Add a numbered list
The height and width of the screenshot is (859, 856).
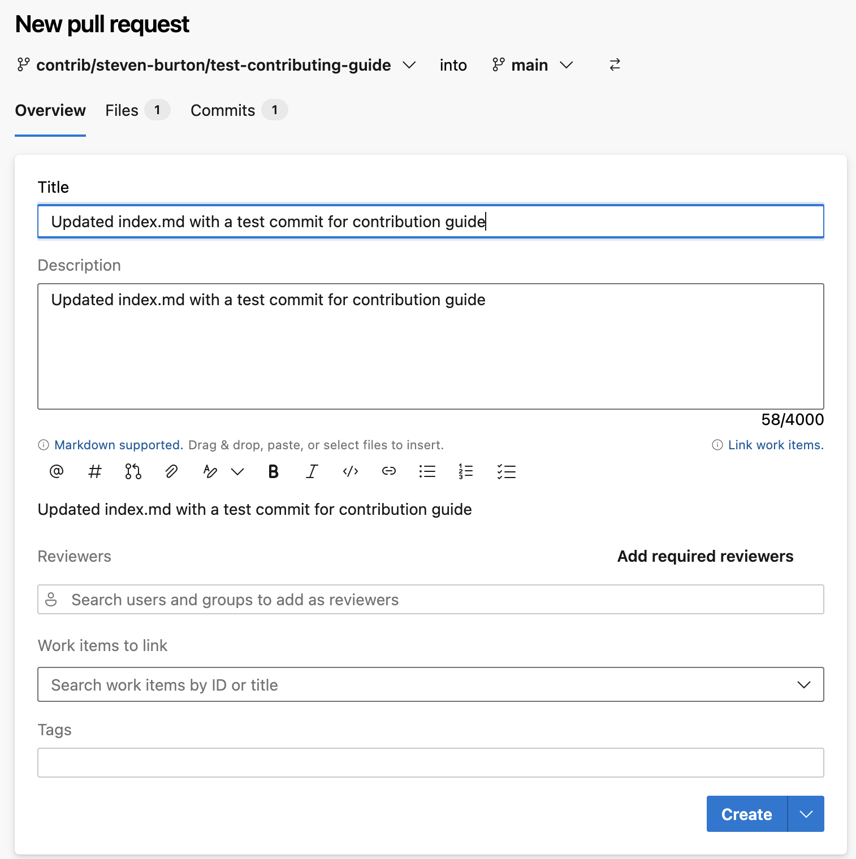coord(466,471)
